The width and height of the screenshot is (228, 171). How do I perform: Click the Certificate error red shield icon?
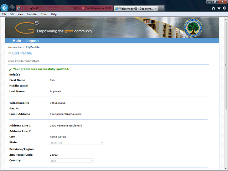(x=83, y=8)
